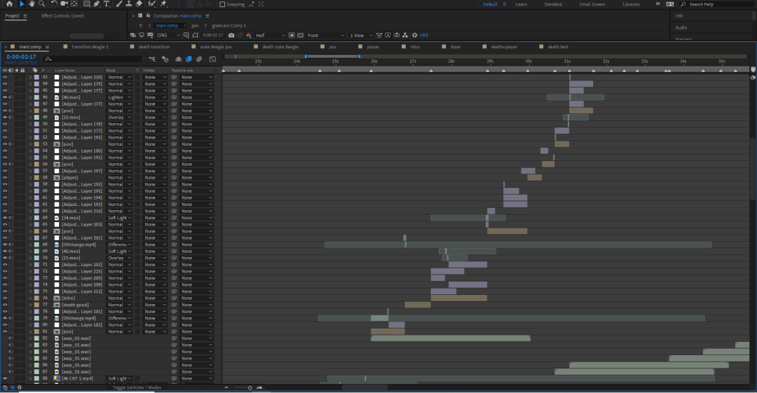Select the Rotation tool

click(x=54, y=4)
